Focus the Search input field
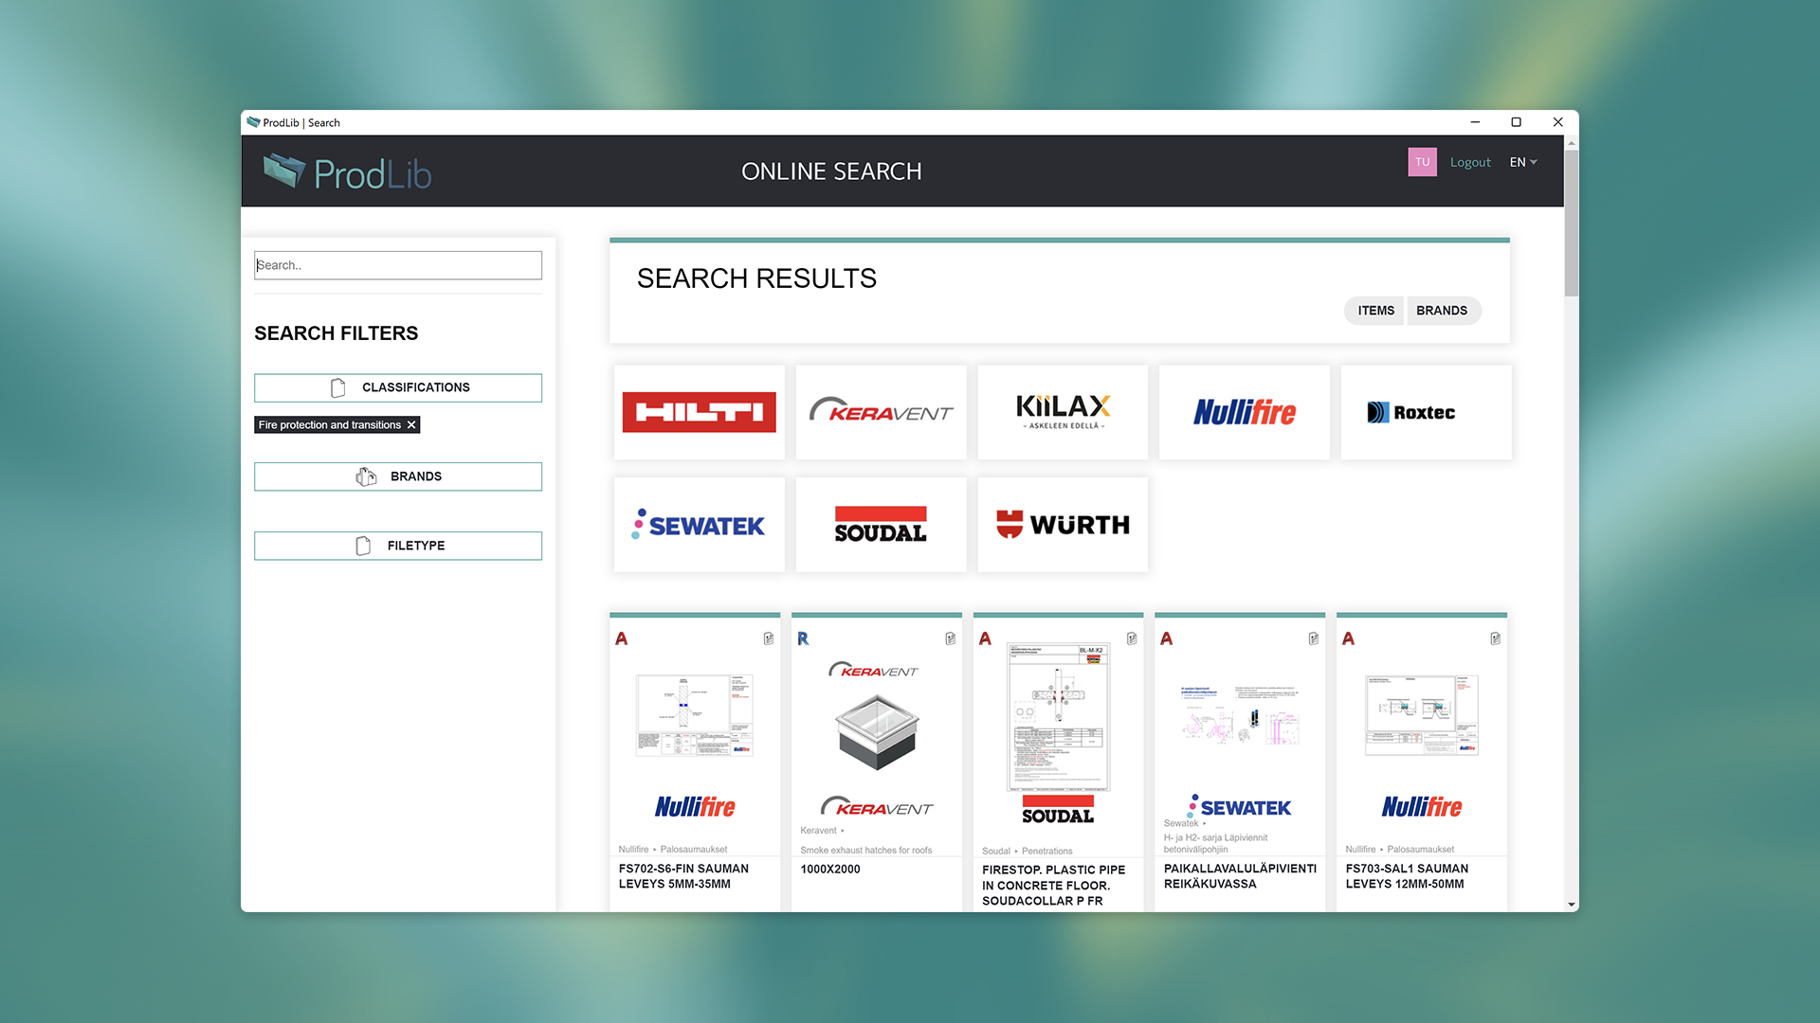 398,265
